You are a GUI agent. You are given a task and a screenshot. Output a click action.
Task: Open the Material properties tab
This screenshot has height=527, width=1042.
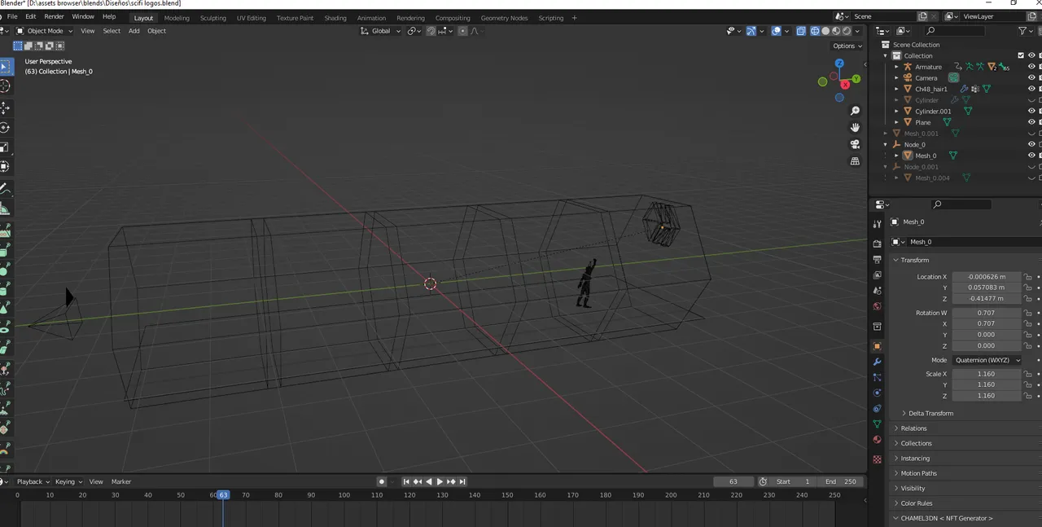pyautogui.click(x=877, y=440)
